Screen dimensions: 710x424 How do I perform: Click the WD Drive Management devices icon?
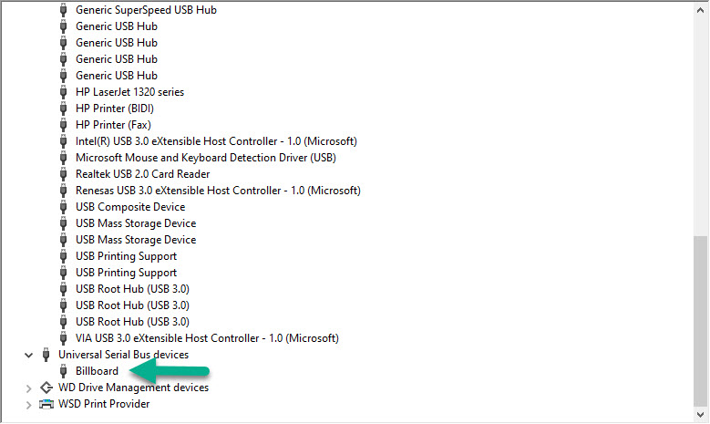tap(46, 388)
